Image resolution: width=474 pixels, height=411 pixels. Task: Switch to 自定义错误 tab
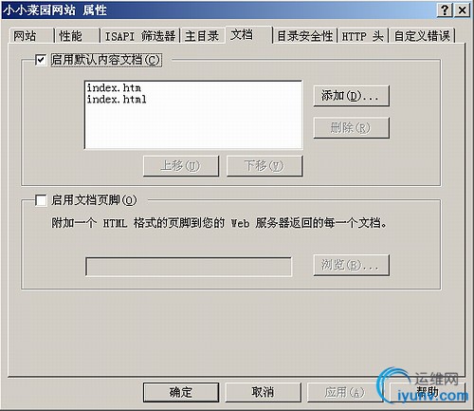pyautogui.click(x=422, y=36)
